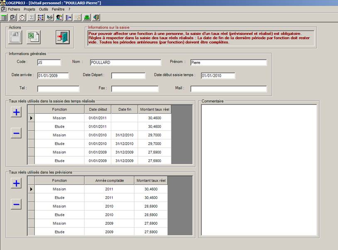The height and width of the screenshot is (250, 338).
Task: Click the exit door icon on the toolbar
Action: [96, 17]
